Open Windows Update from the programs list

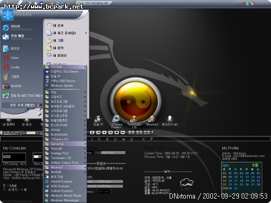(x=65, y=86)
